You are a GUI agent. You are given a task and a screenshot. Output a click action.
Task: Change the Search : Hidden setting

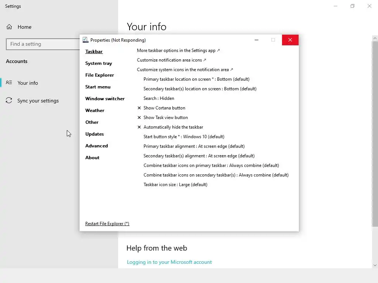(159, 98)
